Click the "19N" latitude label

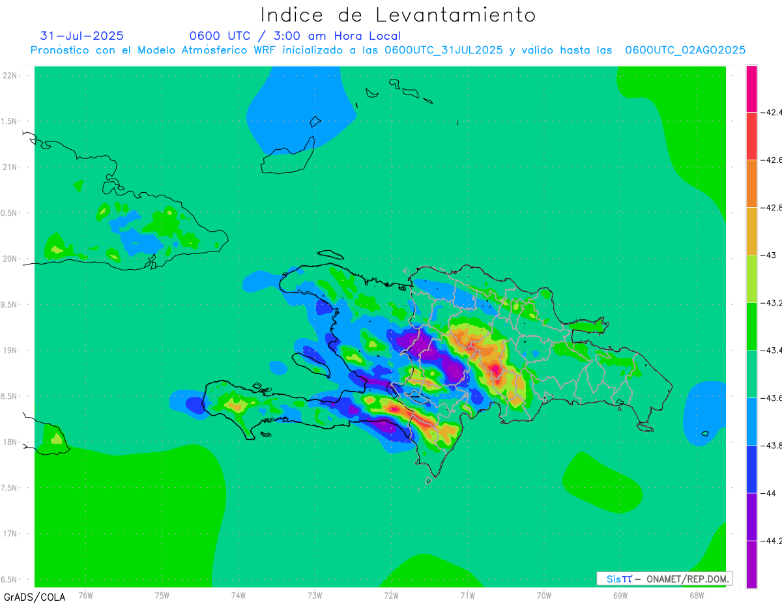(x=10, y=351)
